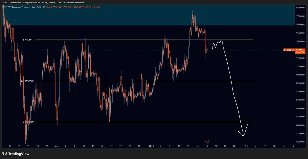The width and height of the screenshot is (308, 159).
Task: Click the 98.000,0 value on price scale
Action: [x=301, y=8]
